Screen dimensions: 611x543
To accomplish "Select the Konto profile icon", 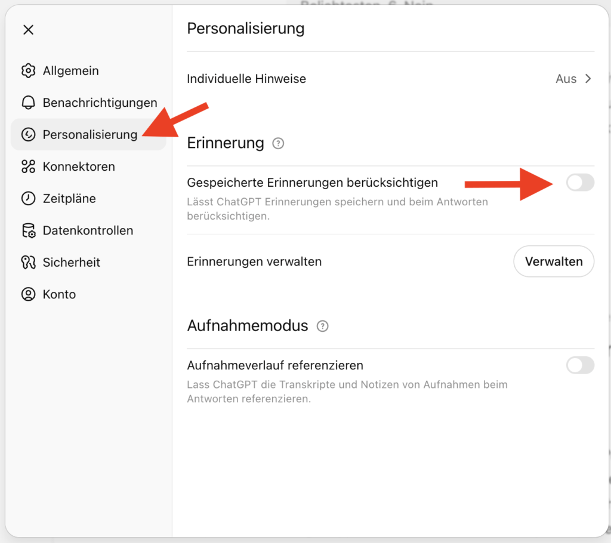I will (28, 294).
